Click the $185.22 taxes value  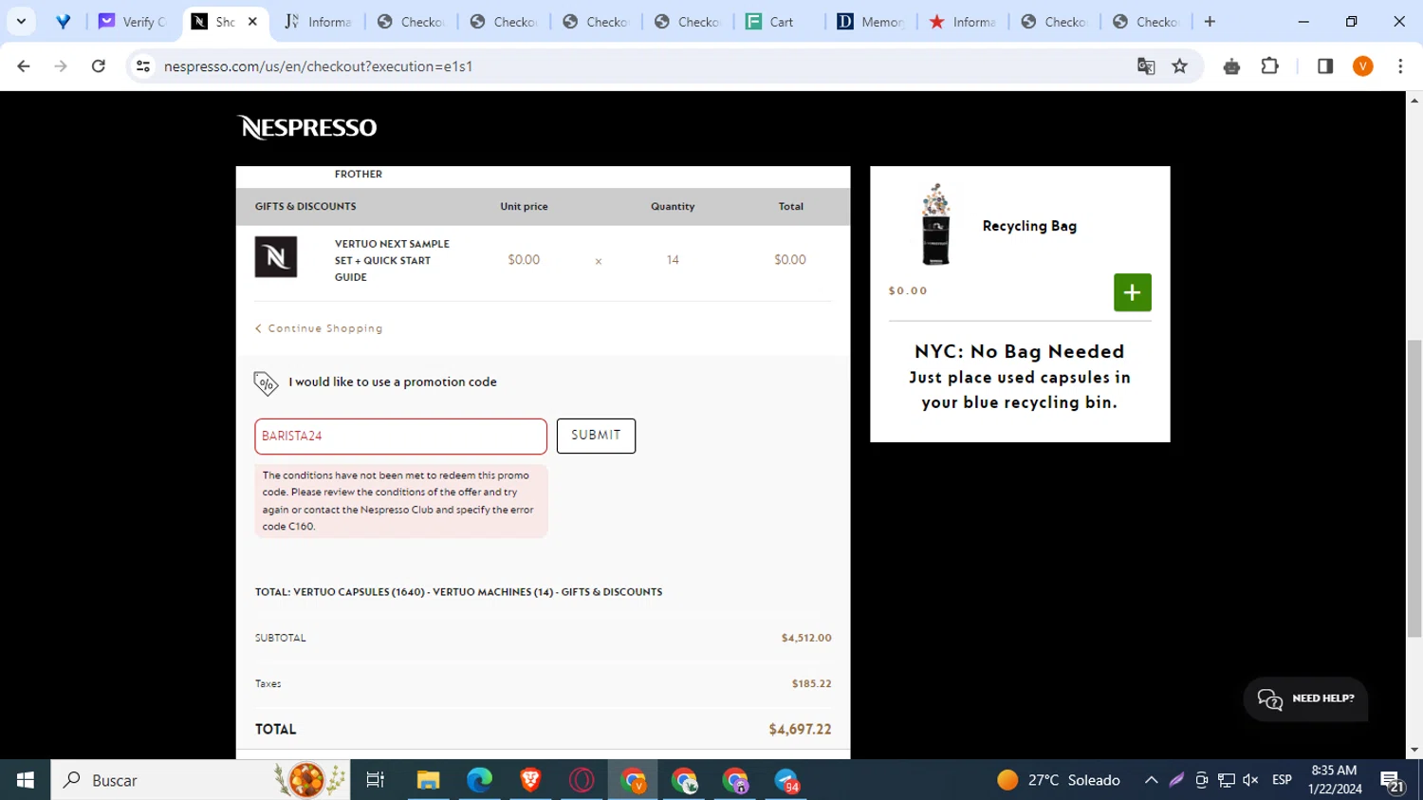pos(811,683)
